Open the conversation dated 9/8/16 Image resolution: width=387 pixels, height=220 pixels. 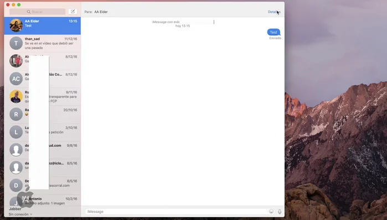[x=43, y=150]
